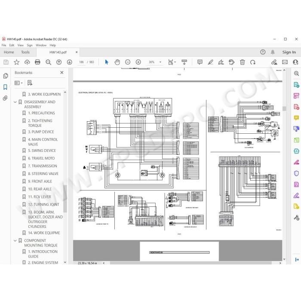Click the Zoom In plus icon

138,62
